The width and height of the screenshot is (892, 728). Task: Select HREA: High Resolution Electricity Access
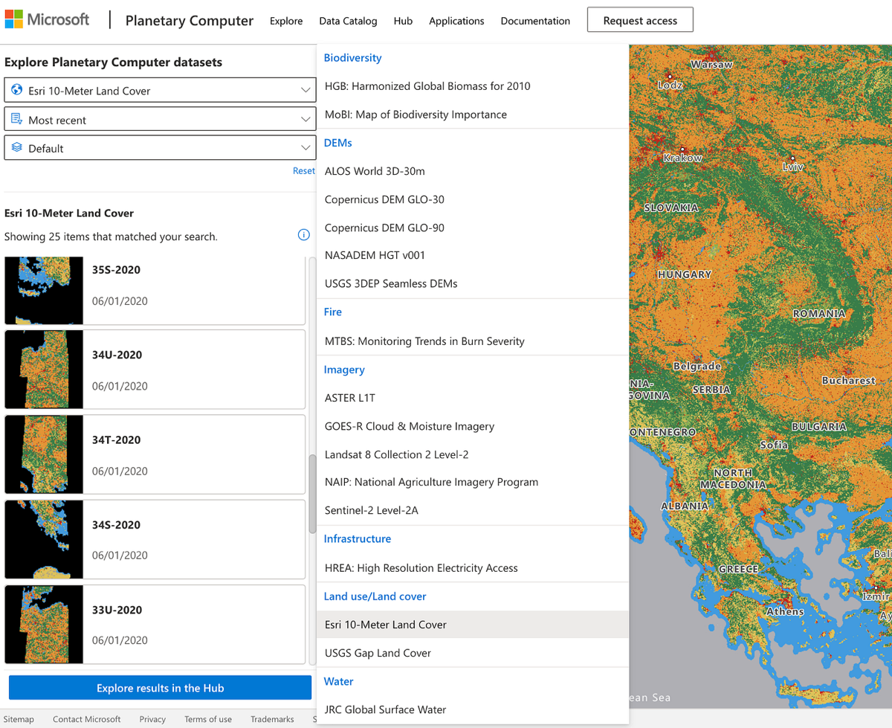473,567
